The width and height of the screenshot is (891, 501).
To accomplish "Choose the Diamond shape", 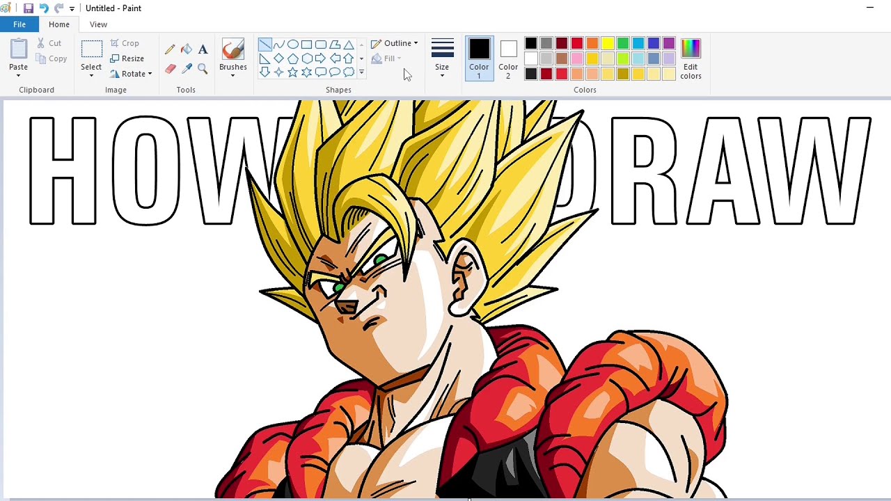I will point(278,58).
